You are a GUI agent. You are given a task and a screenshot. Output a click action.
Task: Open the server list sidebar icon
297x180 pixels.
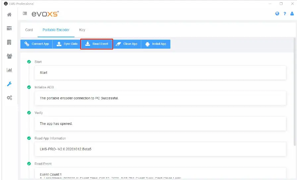(9, 28)
